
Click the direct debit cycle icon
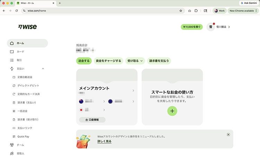point(14,86)
